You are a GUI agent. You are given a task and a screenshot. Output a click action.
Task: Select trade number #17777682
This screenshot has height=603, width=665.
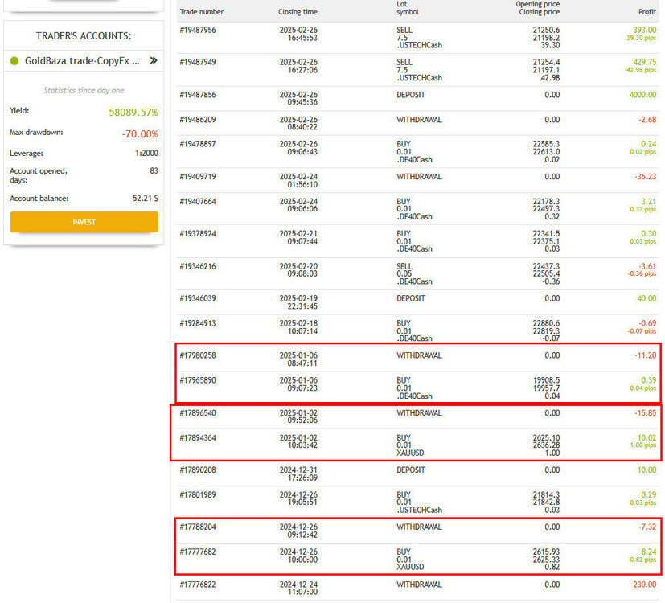click(x=198, y=552)
